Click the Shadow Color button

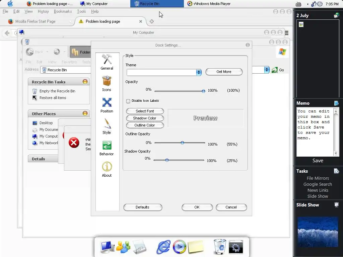145,118
